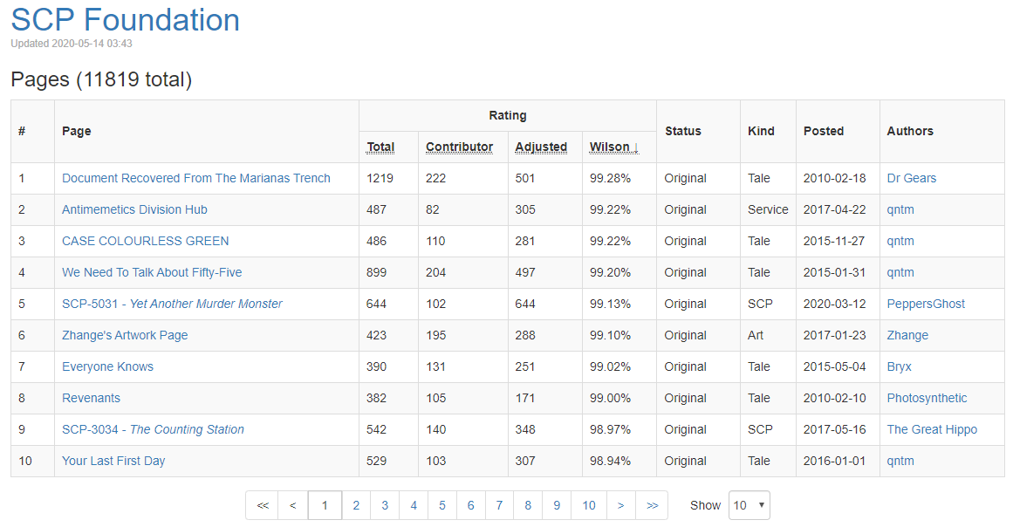View author PeppersGhost

[926, 304]
